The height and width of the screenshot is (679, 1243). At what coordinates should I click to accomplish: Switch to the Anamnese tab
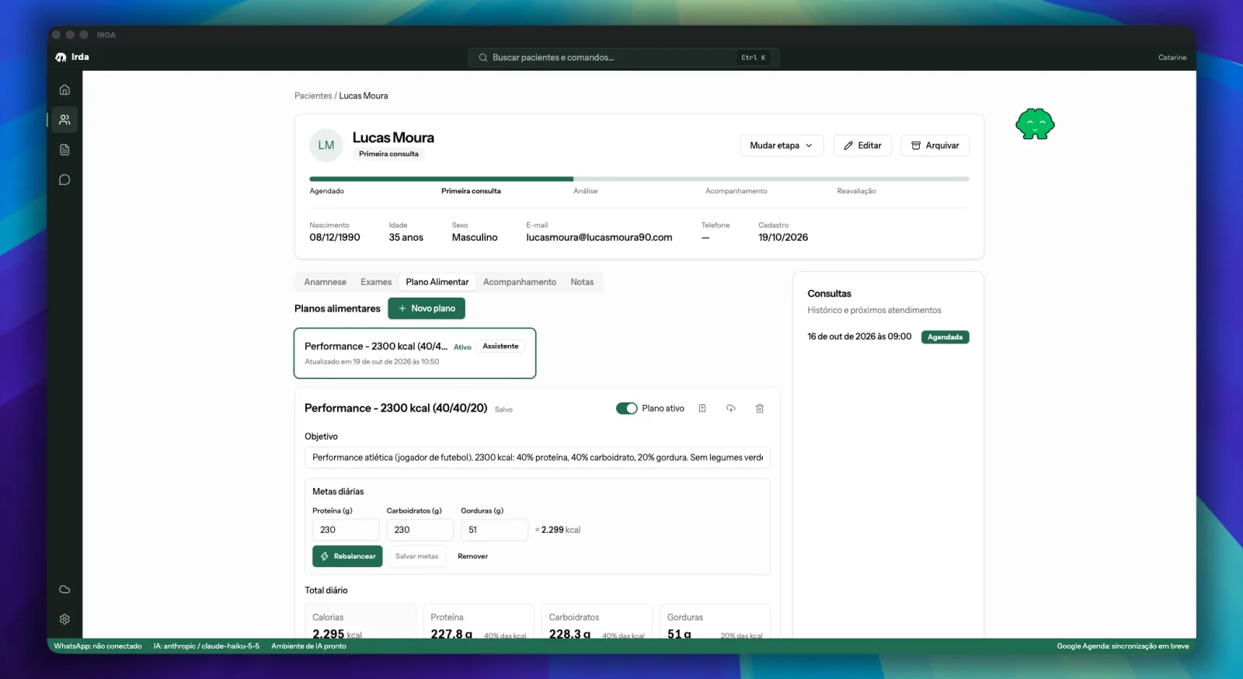click(326, 282)
